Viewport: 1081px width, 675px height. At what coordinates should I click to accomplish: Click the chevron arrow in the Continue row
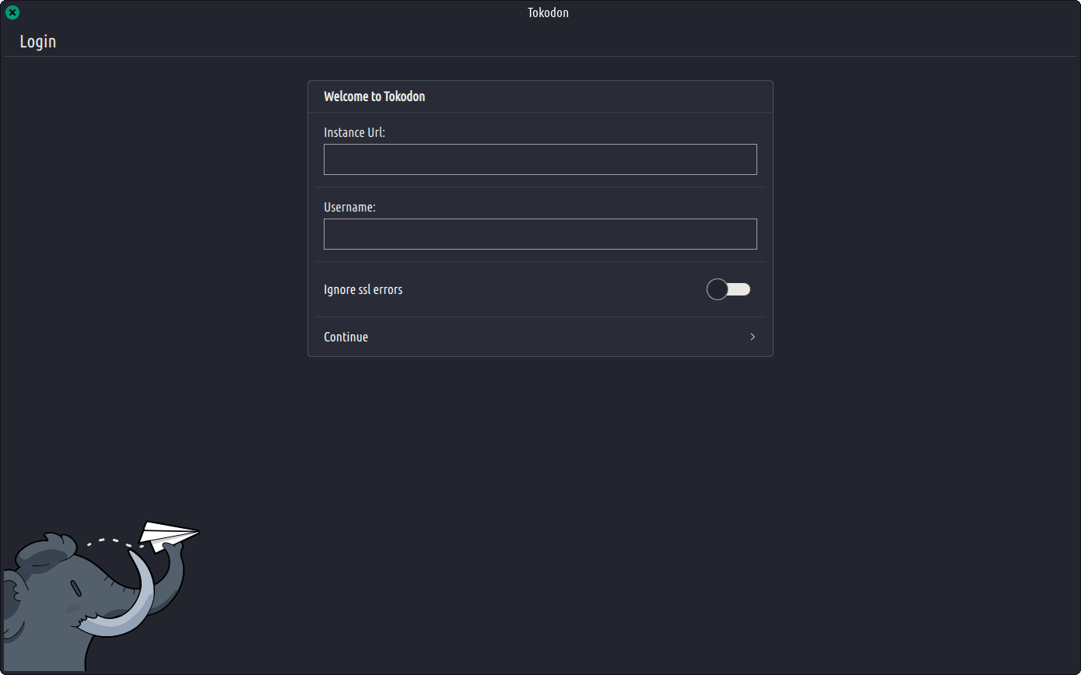pos(752,337)
